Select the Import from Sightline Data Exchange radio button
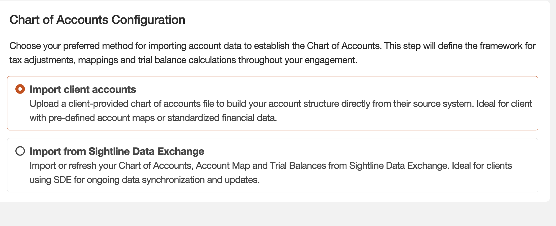Screen dimensions: 556x226 tap(21, 151)
